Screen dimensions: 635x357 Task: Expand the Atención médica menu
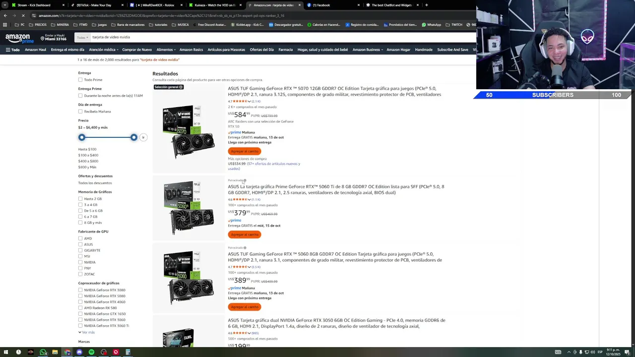click(x=103, y=50)
